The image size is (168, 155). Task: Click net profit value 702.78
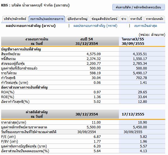[141, 78]
